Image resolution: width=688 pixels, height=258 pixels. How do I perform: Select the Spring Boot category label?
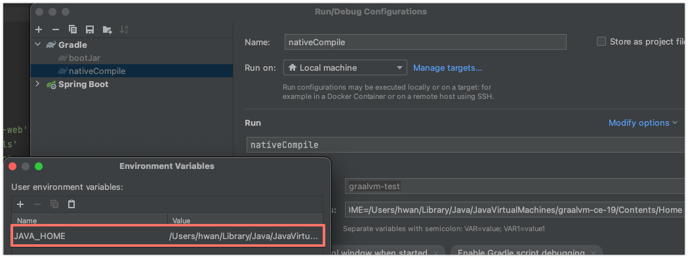(x=83, y=84)
